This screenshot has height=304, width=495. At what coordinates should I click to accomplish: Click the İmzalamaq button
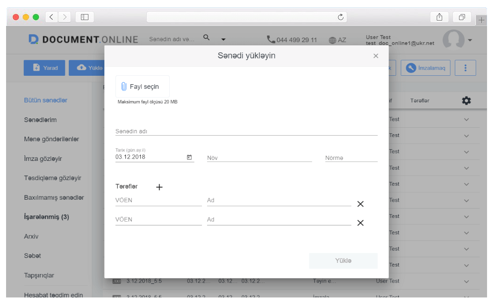click(x=425, y=68)
